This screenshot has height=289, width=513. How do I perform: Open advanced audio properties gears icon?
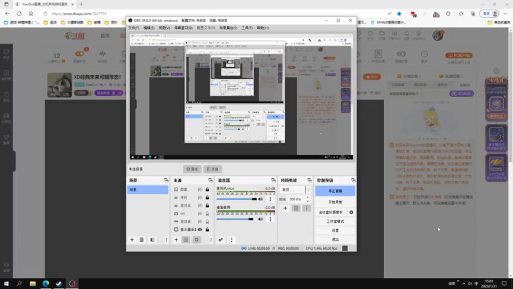pyautogui.click(x=221, y=240)
